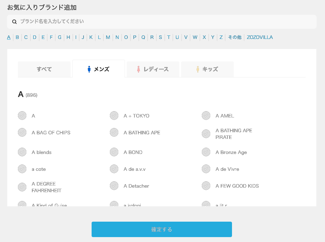Mark A BAG OF CHIPS as favorite

(x=22, y=133)
